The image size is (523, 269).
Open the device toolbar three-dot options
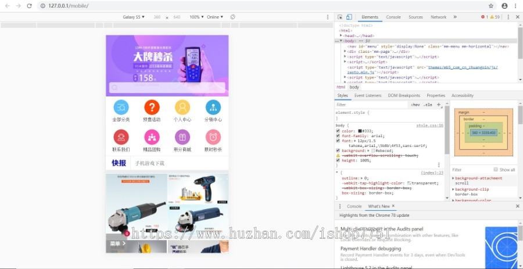(x=328, y=17)
